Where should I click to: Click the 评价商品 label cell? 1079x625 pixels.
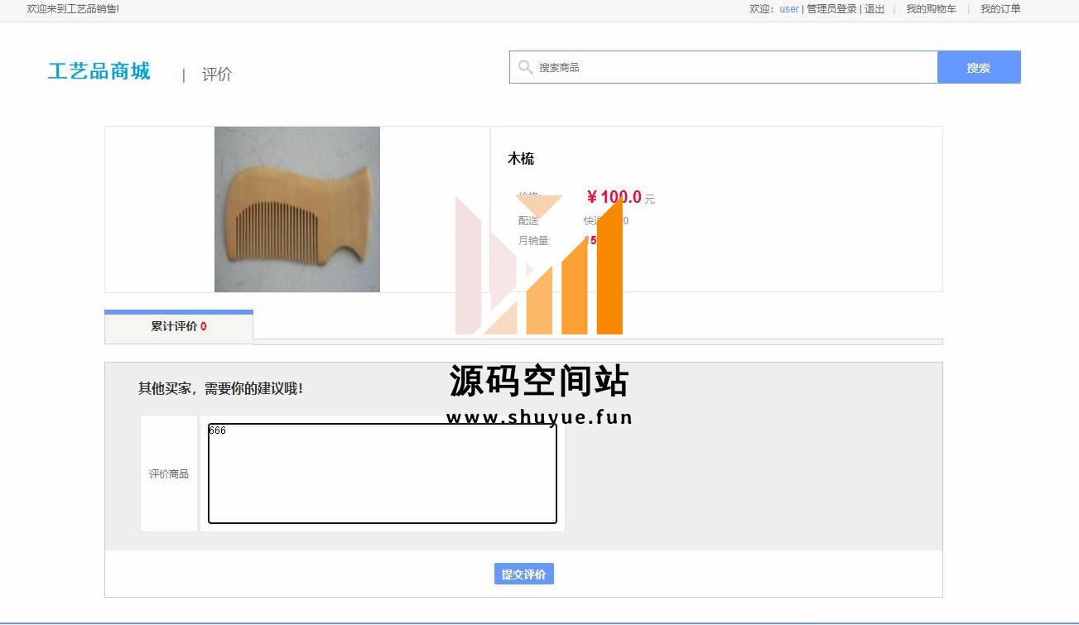click(169, 474)
